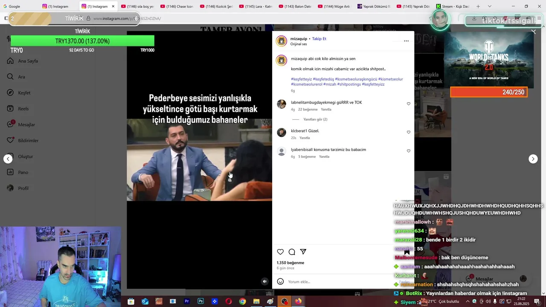Switch to the Yaprak Dökümü 5 tab
This screenshot has height=307, width=546.
pyautogui.click(x=373, y=6)
